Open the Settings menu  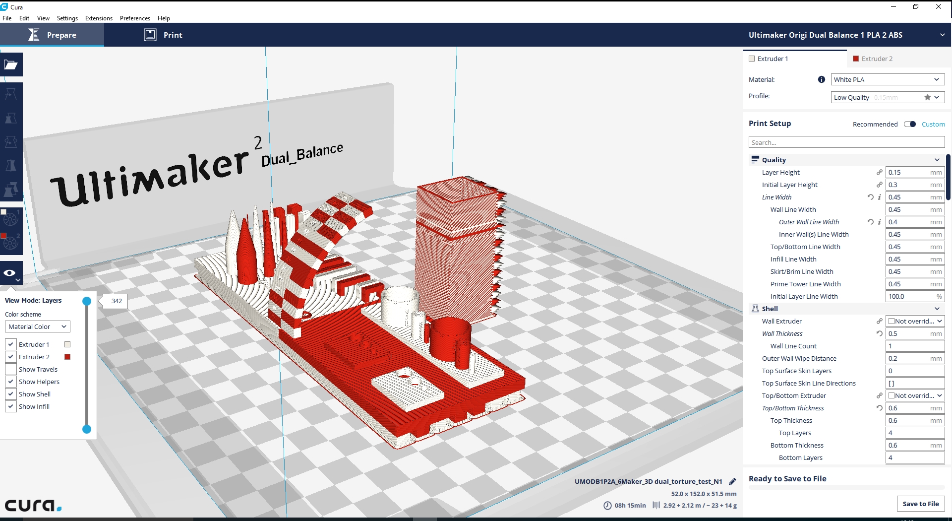pos(67,18)
